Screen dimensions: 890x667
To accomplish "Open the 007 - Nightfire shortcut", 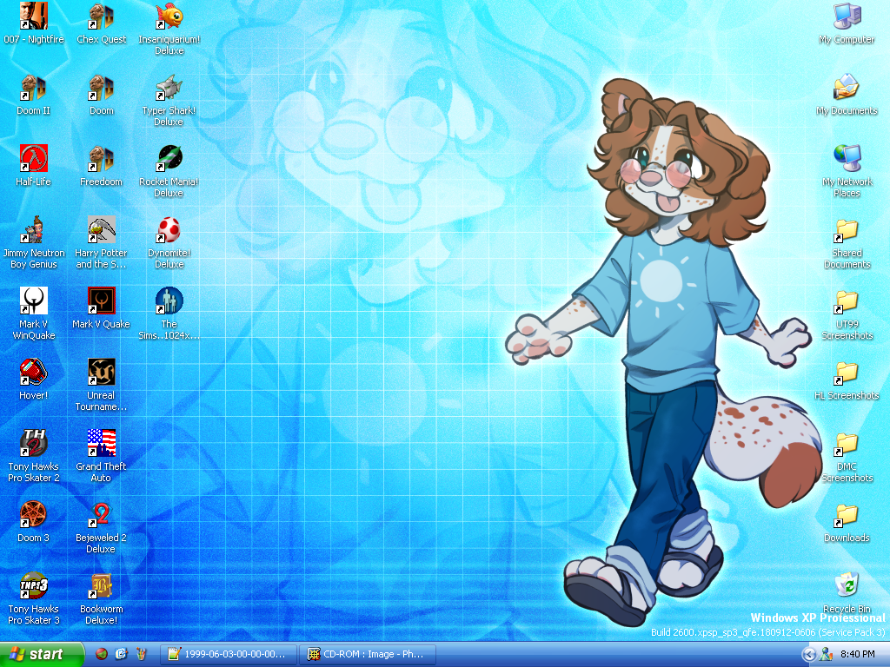I will pyautogui.click(x=34, y=17).
